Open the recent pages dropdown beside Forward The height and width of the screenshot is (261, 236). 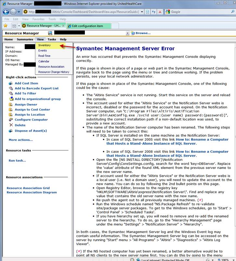[19, 12]
